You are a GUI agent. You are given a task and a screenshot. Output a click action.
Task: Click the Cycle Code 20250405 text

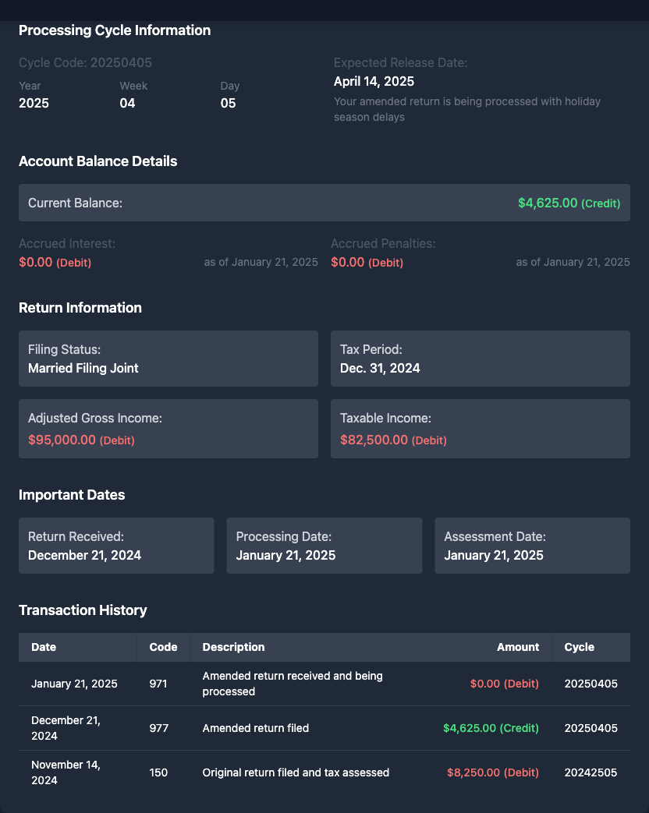(85, 62)
